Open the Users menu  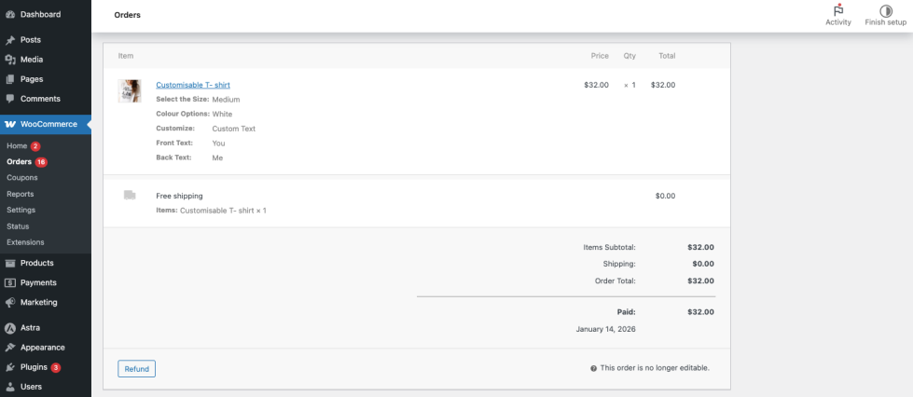click(31, 387)
